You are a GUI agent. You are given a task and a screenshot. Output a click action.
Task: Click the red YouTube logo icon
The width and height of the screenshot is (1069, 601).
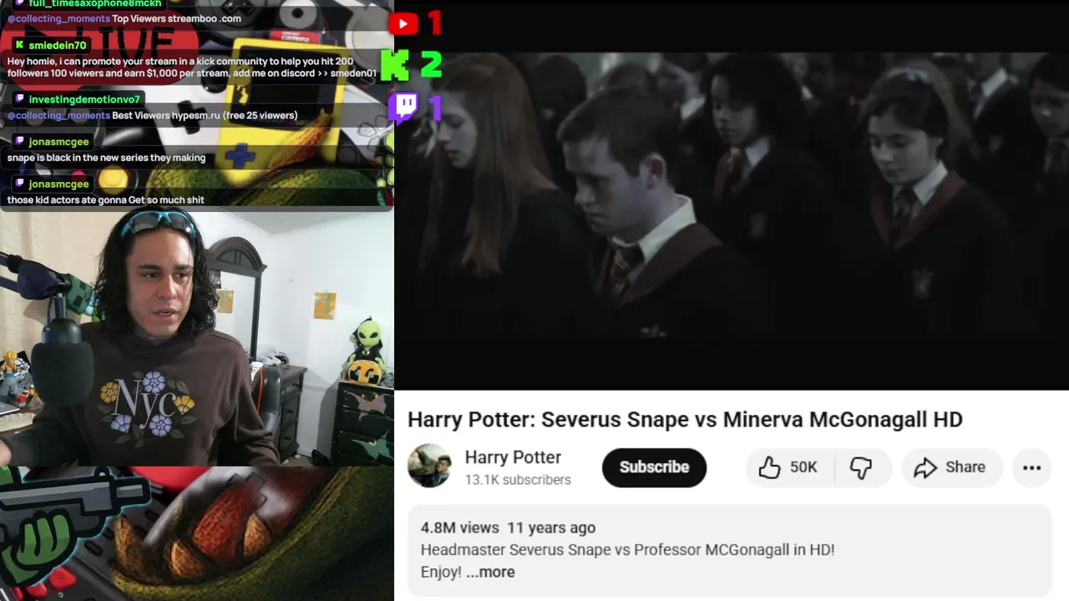403,23
